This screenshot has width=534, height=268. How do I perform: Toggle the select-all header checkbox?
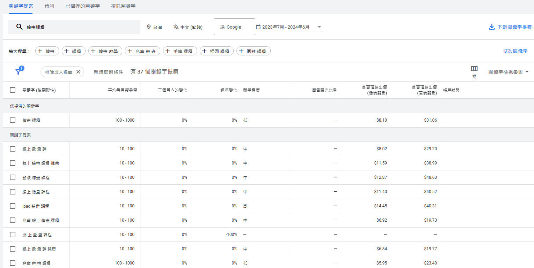[x=13, y=90]
